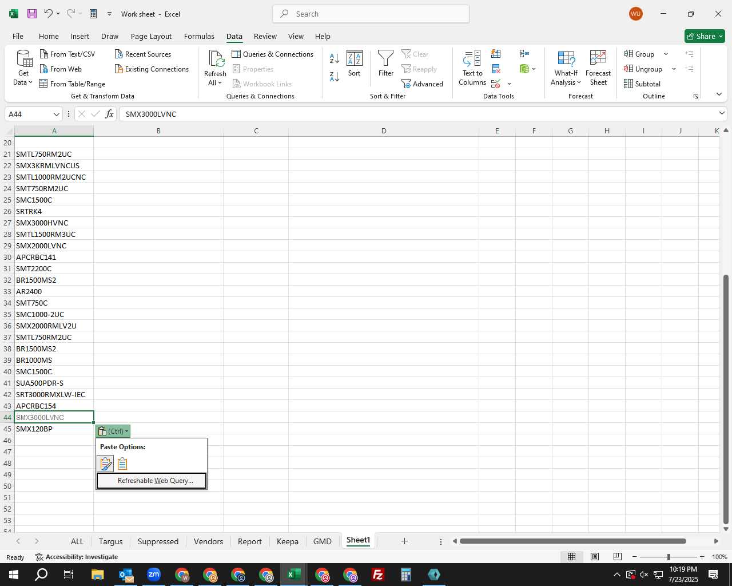The image size is (732, 586).
Task: Choose Keep Source Formatting paste option
Action: pos(106,464)
